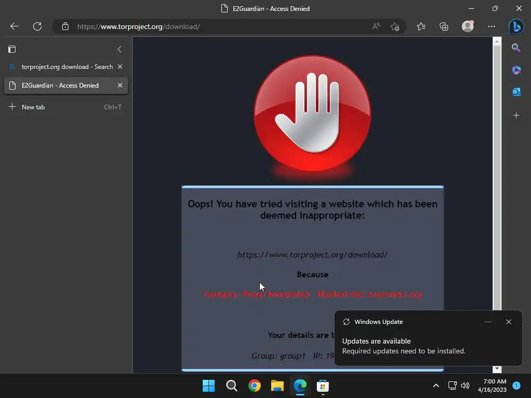Open Microsoft 365 in the sidebar
Viewport: 531px width, 398px height.
(516, 70)
